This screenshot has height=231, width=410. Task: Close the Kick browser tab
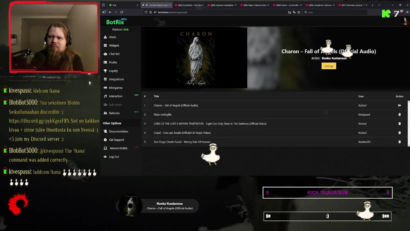pyautogui.click(x=137, y=5)
